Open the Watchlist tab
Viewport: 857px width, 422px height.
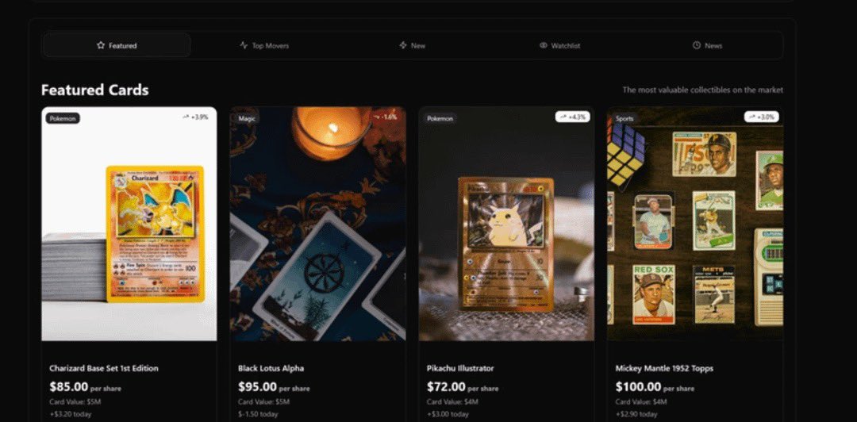tap(559, 45)
